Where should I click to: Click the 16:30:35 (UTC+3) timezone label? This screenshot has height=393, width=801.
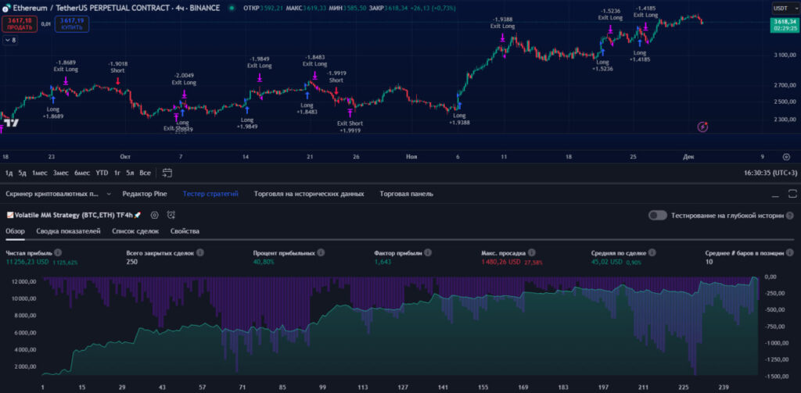coord(770,173)
